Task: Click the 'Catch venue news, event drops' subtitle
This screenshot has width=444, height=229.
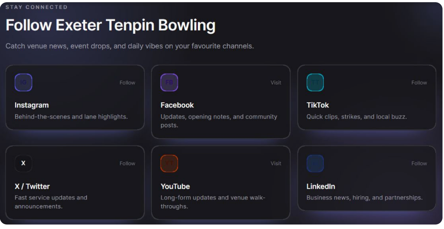Action: [130, 46]
